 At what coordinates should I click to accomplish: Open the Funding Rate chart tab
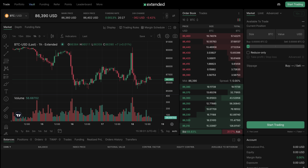[32, 27]
